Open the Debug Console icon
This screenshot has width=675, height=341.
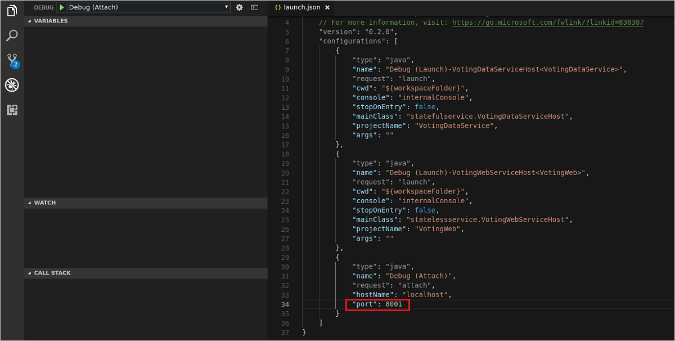click(254, 7)
